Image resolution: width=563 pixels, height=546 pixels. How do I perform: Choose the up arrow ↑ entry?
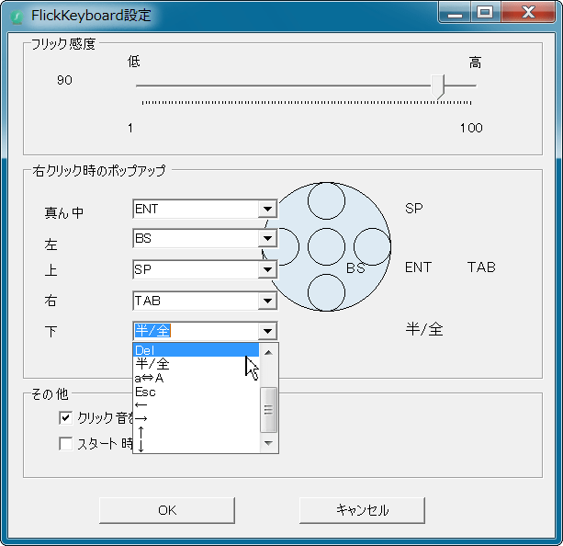196,432
